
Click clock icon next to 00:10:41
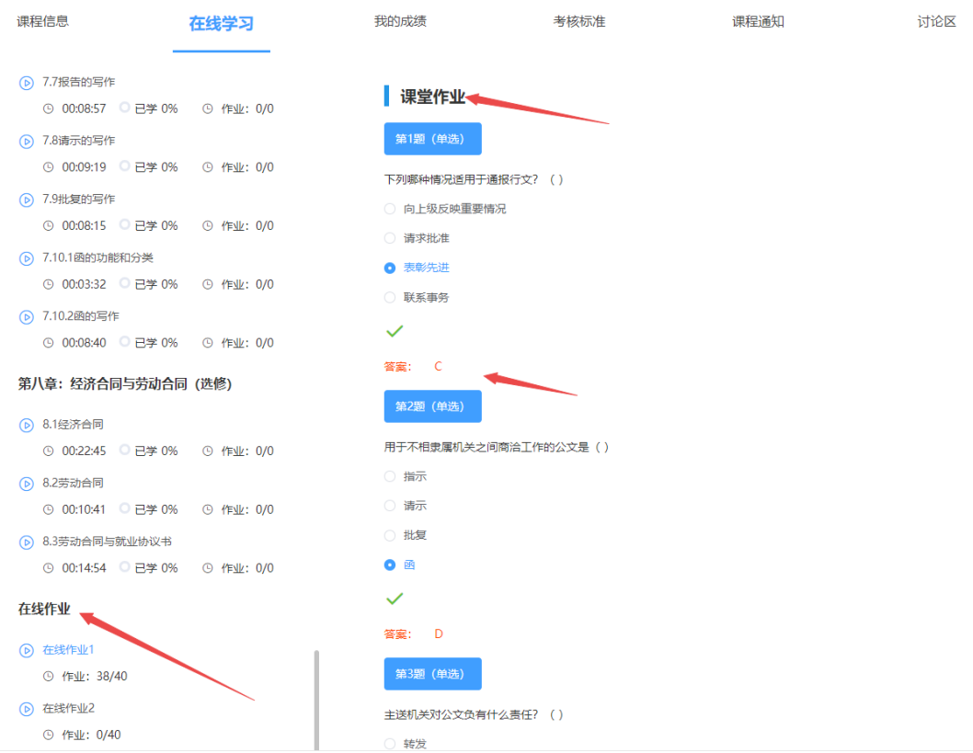coord(48,509)
